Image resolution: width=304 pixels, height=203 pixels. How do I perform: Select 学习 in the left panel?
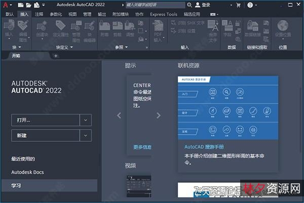click(49, 186)
